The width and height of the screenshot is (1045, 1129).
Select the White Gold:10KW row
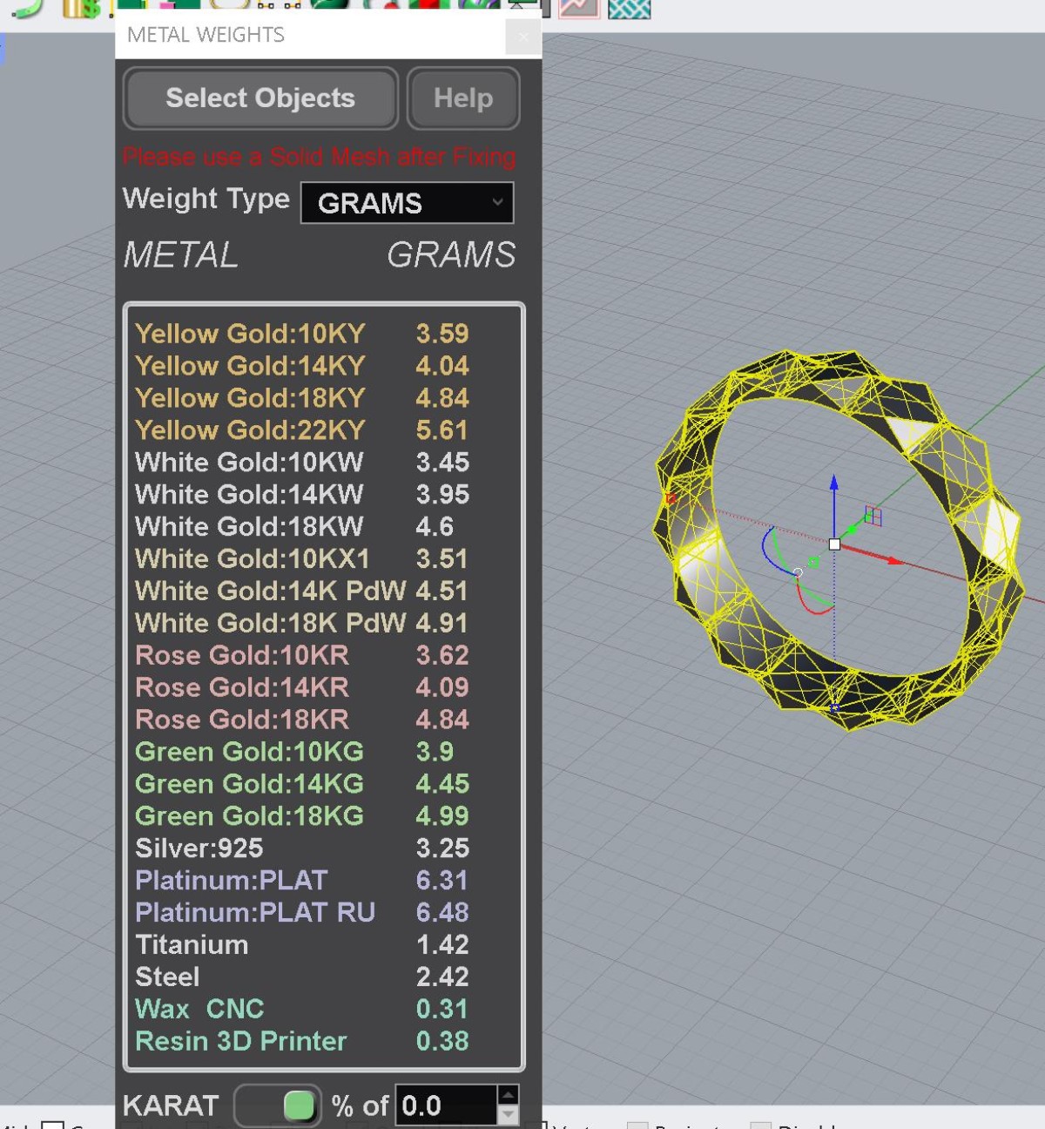coord(302,463)
